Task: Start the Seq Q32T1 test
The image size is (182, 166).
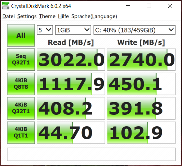Action: click(x=21, y=60)
